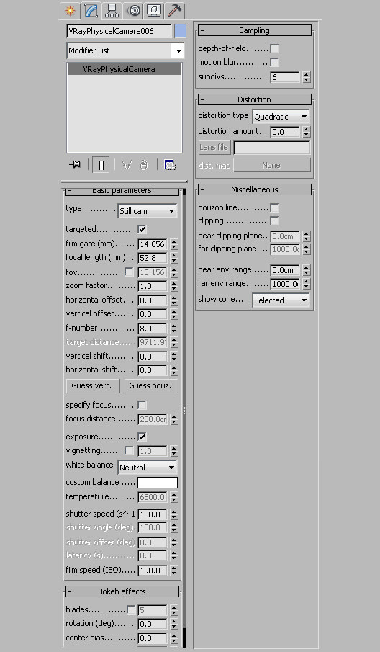380x652 pixels.
Task: Click the far env range field
Action: click(x=285, y=284)
